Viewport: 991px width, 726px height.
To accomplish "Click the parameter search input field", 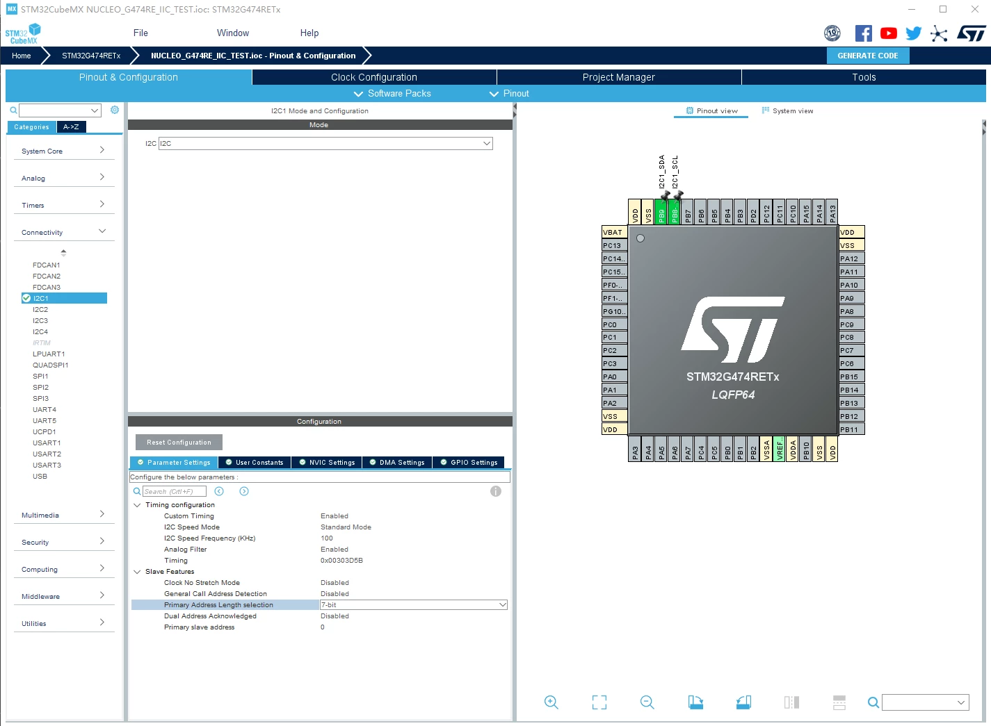I will point(174,491).
